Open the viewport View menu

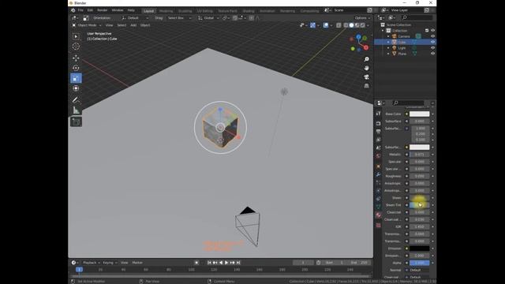(x=109, y=25)
